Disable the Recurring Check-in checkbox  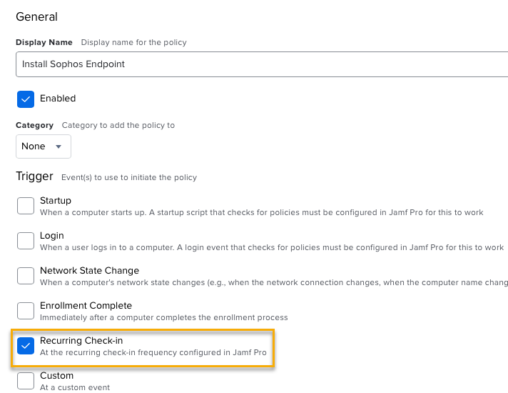[26, 346]
